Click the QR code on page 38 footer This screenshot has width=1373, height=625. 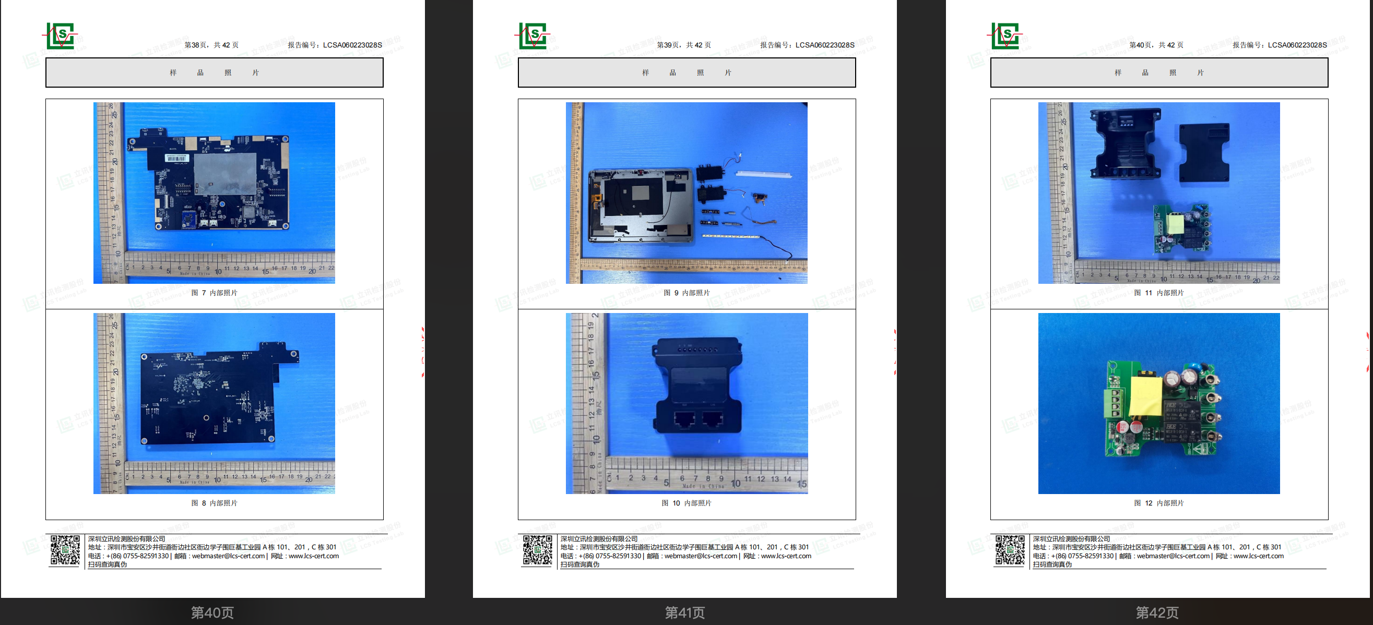pyautogui.click(x=65, y=550)
